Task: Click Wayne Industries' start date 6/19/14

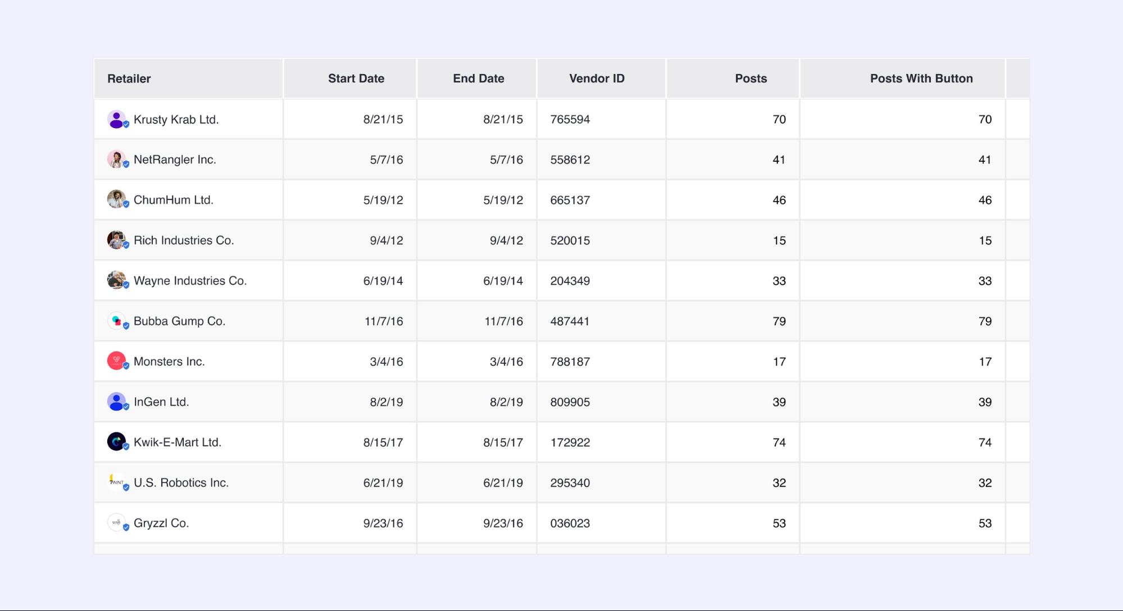Action: pos(383,281)
